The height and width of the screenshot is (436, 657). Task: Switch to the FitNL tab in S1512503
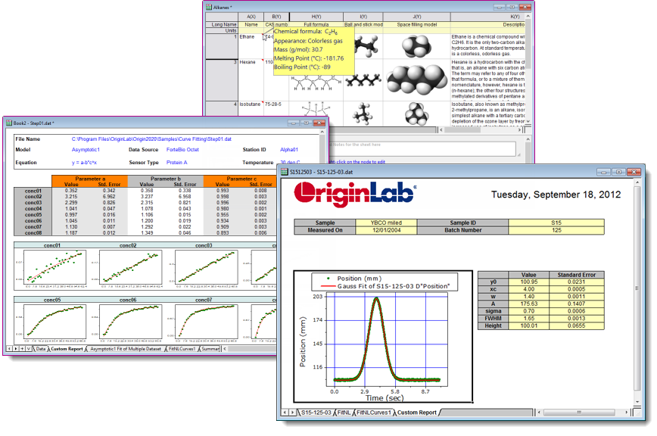click(x=344, y=413)
